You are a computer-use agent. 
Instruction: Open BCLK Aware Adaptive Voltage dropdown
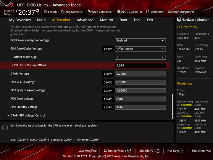pos(140,41)
